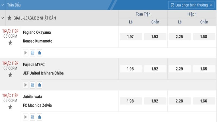This screenshot has height=122, width=217.
Task: Select the Toàn Trận column header
Action: click(143, 14)
